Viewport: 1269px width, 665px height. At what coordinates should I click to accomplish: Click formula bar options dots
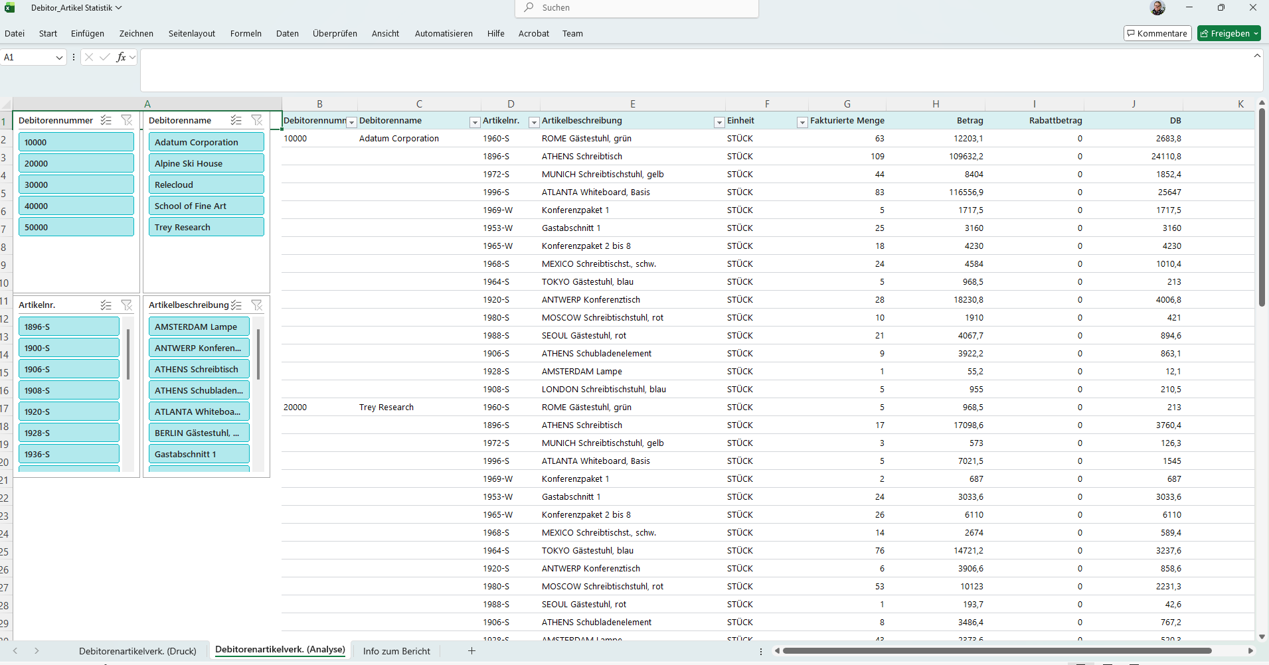click(x=74, y=57)
